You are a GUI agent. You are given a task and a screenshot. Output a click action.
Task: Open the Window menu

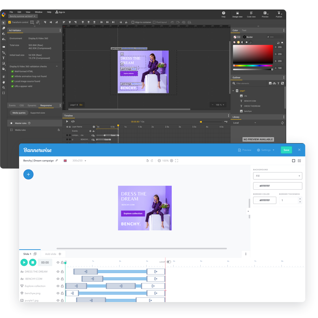39,12
